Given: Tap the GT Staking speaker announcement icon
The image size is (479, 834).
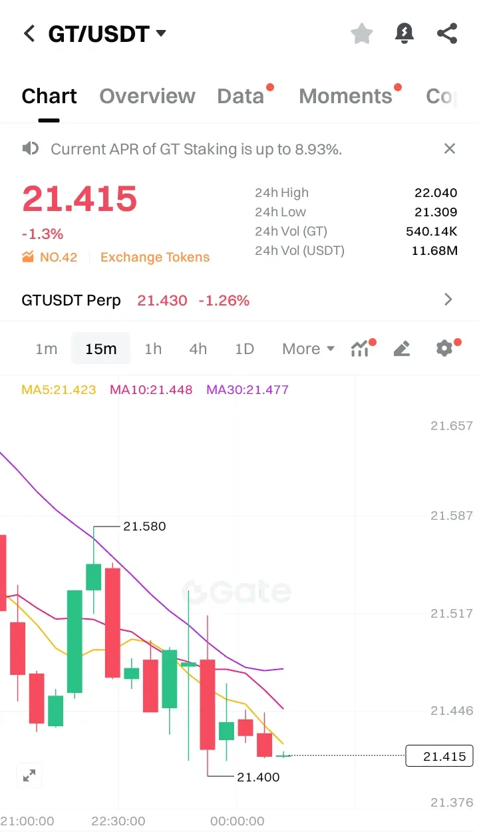Looking at the screenshot, I should pos(31,148).
